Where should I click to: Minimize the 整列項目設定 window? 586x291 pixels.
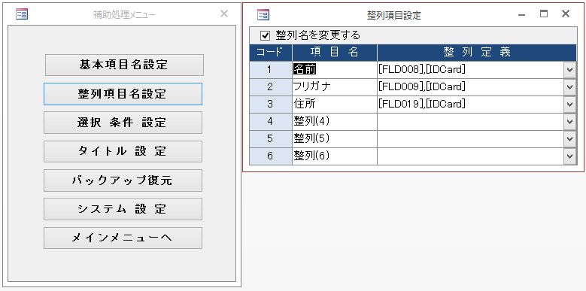point(522,14)
